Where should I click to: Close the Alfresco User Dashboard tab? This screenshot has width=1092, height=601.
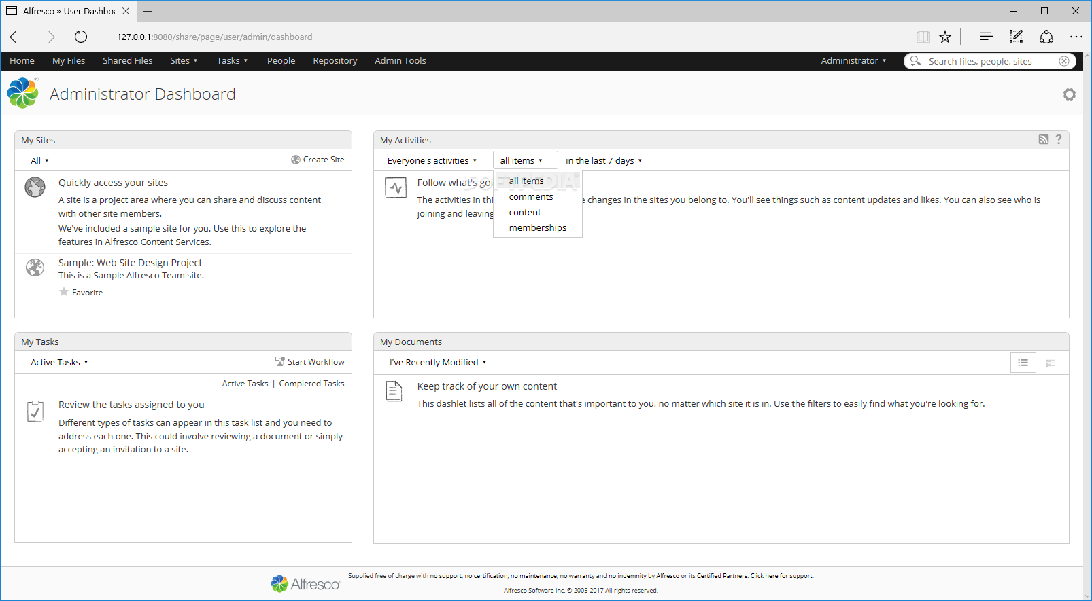point(126,11)
